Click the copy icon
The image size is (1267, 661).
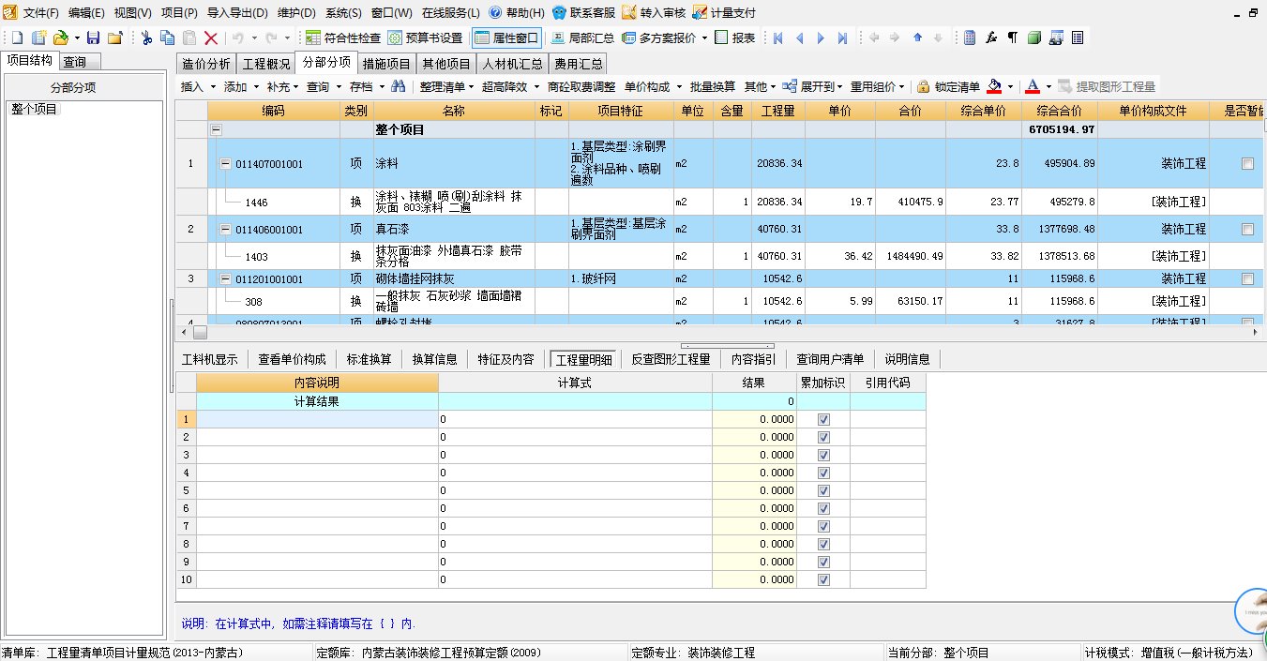point(167,38)
